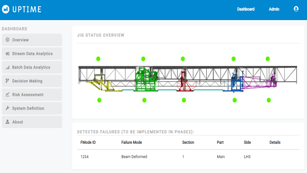Viewport: 307px width, 173px height.
Task: Click the About person icon
Action: click(x=8, y=122)
